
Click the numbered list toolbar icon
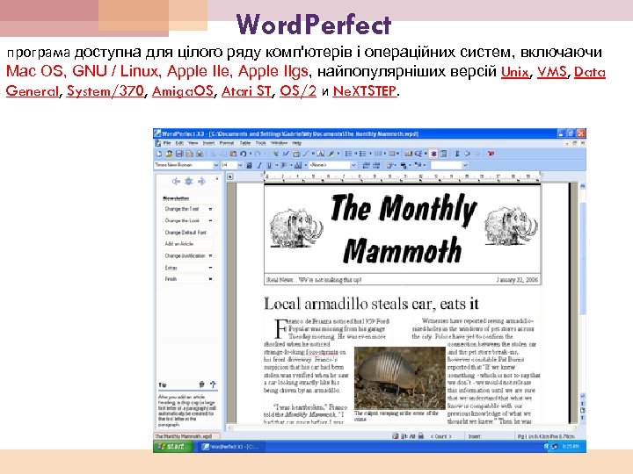point(349,154)
